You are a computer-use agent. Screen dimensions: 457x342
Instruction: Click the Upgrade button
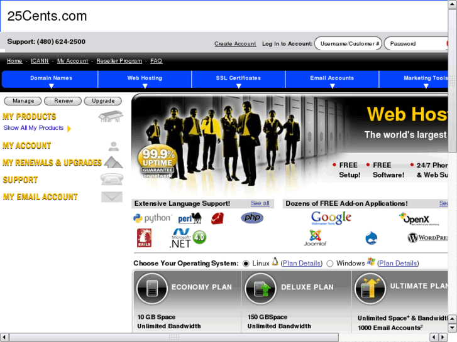point(103,101)
